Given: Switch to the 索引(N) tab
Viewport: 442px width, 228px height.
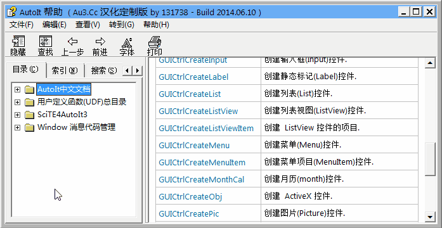Looking at the screenshot, I should tap(65, 70).
